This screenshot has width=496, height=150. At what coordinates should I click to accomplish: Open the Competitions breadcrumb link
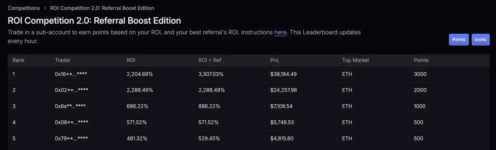[x=24, y=8]
